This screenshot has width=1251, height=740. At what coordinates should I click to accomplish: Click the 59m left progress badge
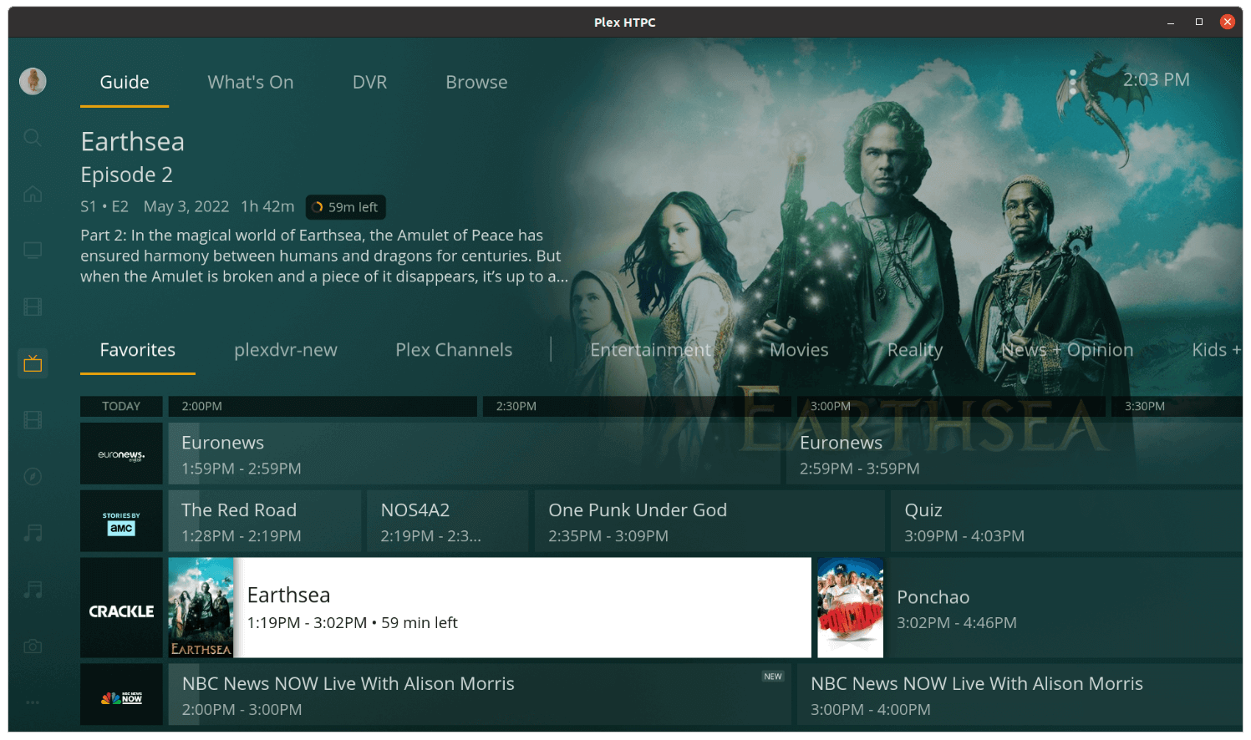coord(345,207)
